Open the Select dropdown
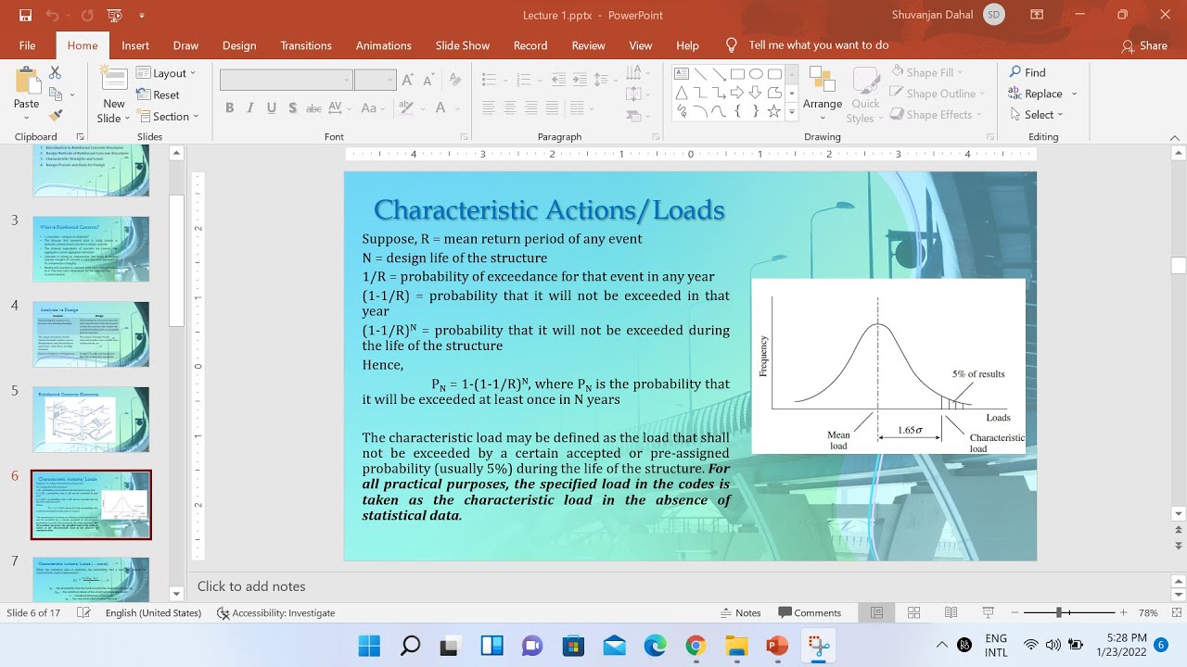The image size is (1187, 667). pyautogui.click(x=1036, y=115)
